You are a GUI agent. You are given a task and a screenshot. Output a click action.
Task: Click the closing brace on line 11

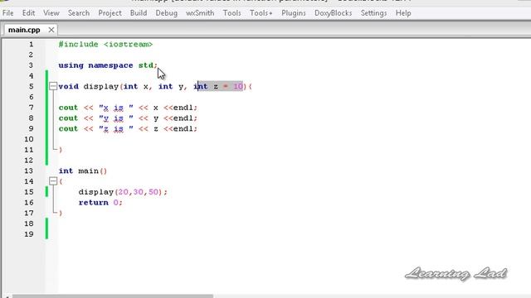61,150
